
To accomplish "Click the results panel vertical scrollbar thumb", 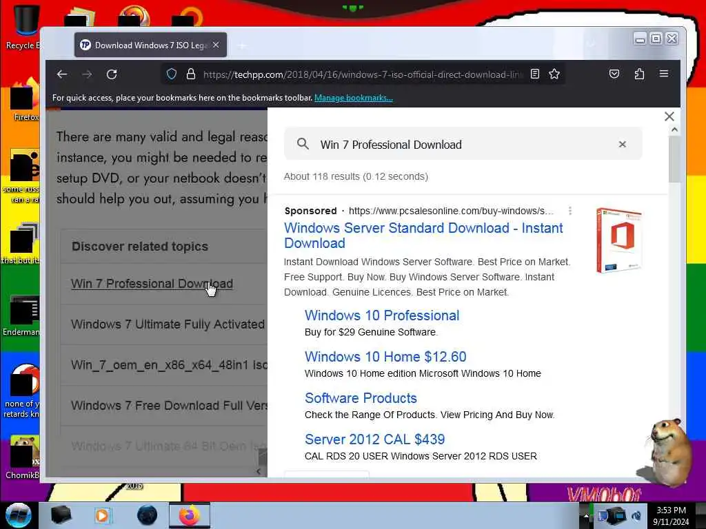I will (x=674, y=159).
